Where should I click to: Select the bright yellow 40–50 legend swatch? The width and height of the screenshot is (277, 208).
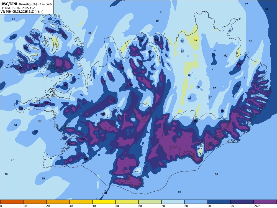pyautogui.click(x=104, y=202)
